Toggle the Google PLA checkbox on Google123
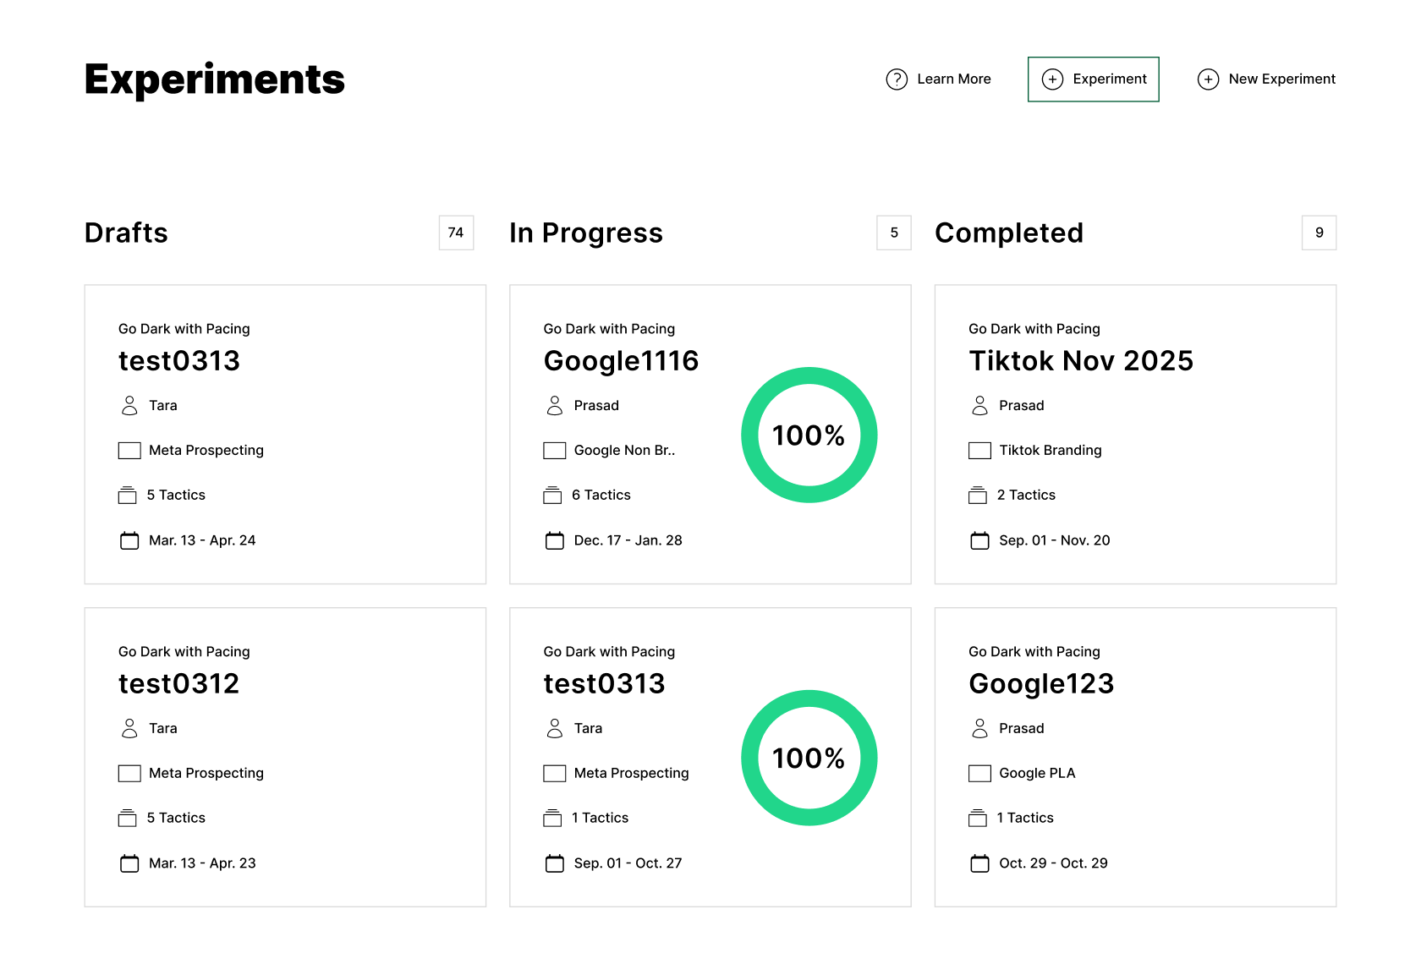The height and width of the screenshot is (964, 1421). click(x=979, y=772)
